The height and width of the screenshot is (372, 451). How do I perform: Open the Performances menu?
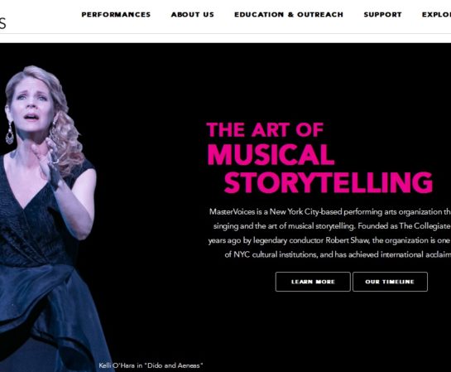tap(116, 14)
